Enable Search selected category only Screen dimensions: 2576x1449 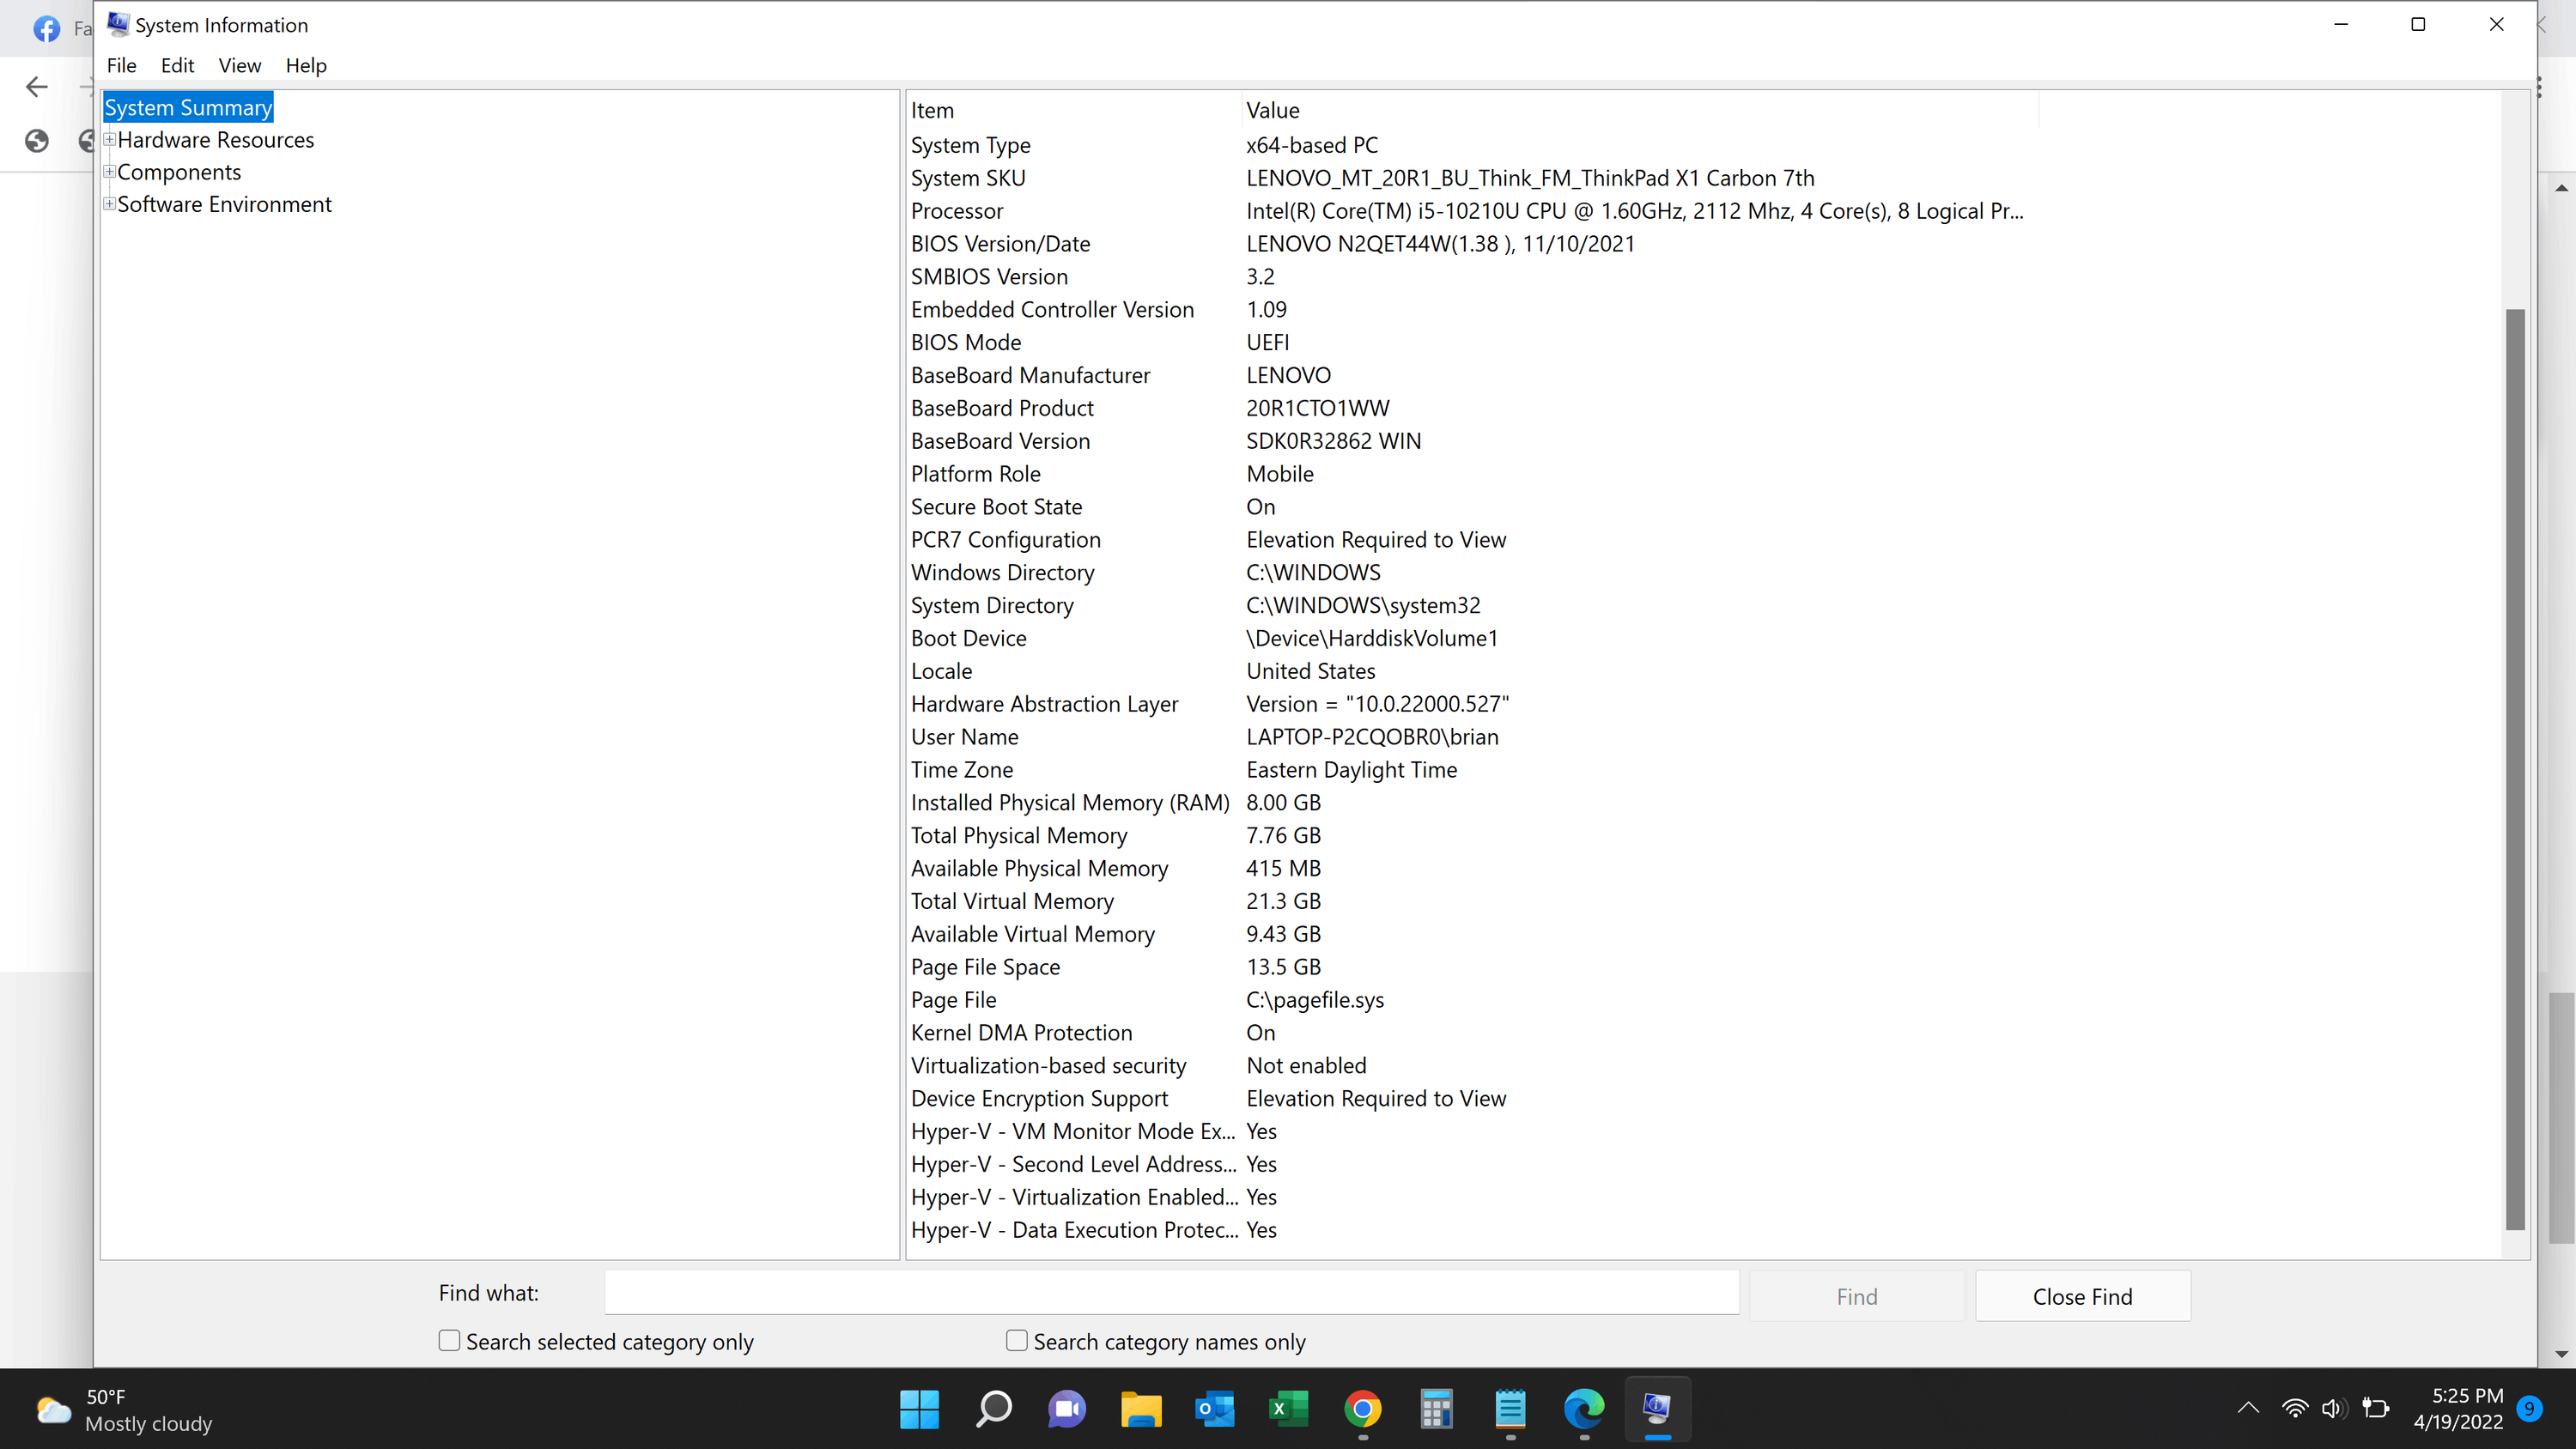(450, 1341)
